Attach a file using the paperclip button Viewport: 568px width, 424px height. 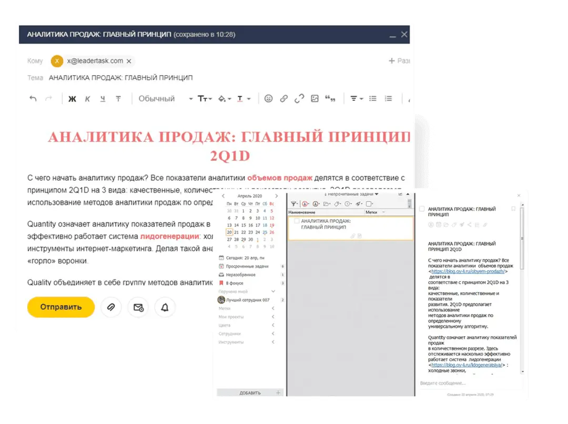click(110, 307)
